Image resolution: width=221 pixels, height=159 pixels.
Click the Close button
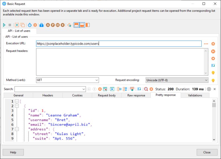click(207, 152)
